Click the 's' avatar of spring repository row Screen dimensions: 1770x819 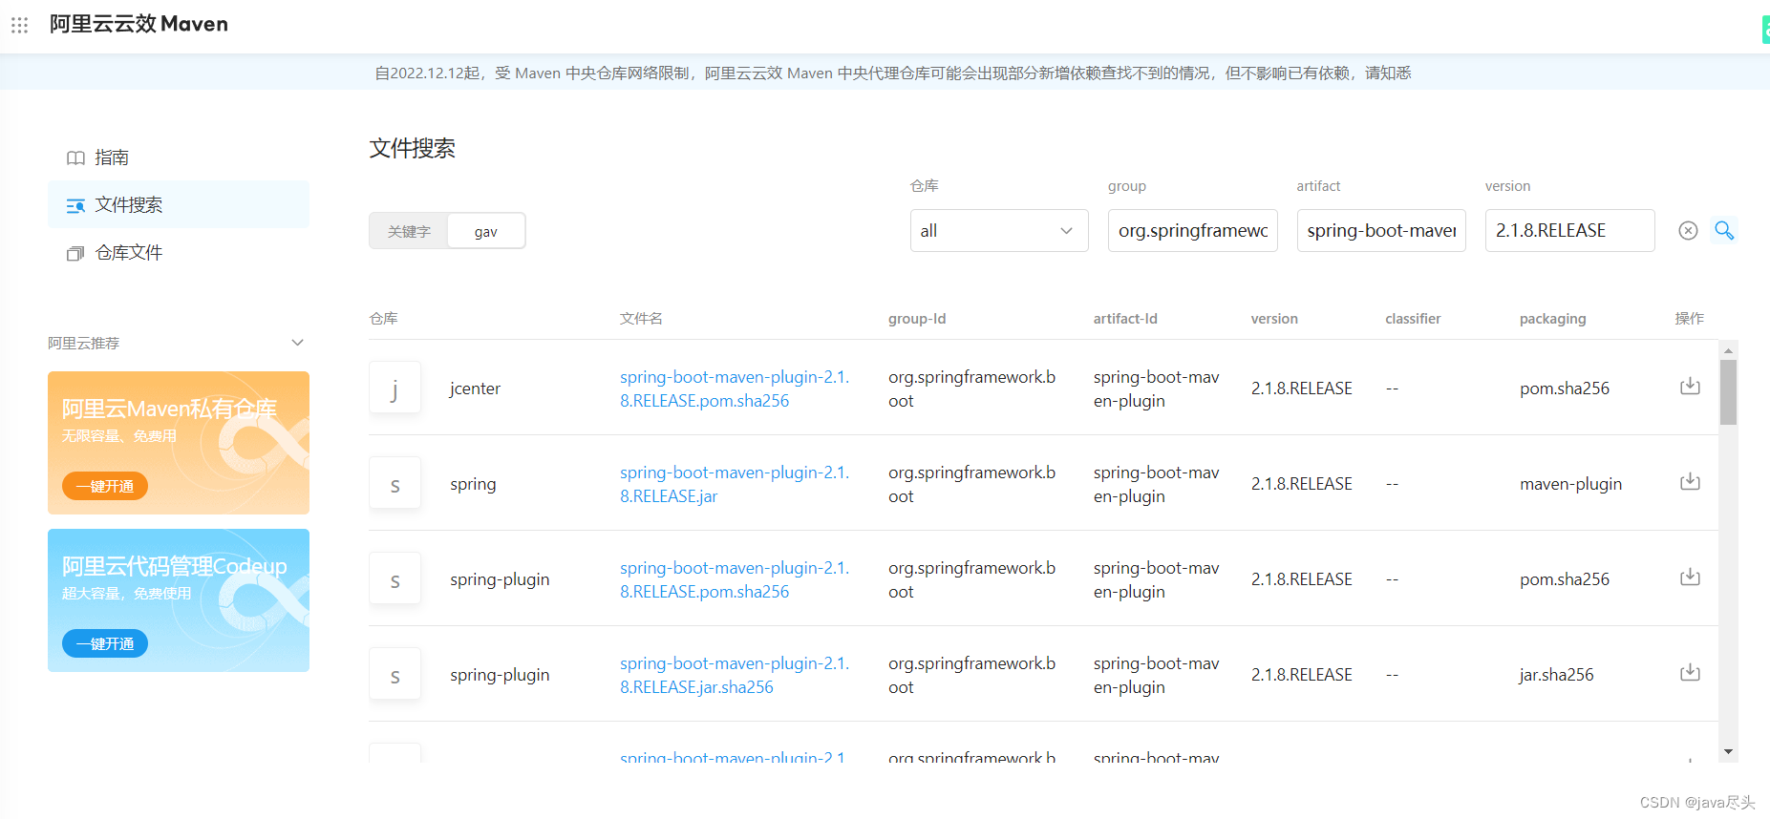[395, 483]
